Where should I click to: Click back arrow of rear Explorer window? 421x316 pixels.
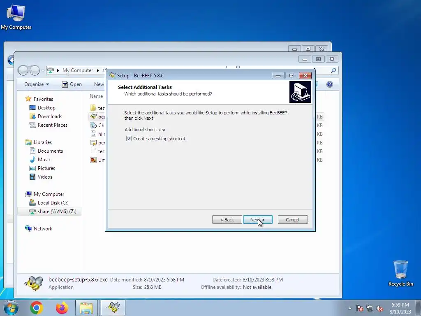11,60
